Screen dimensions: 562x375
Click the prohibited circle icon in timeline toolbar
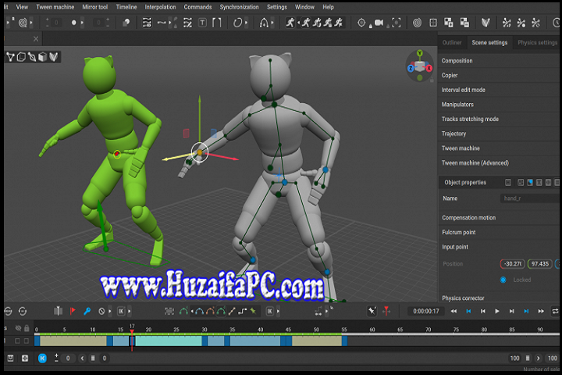101,311
